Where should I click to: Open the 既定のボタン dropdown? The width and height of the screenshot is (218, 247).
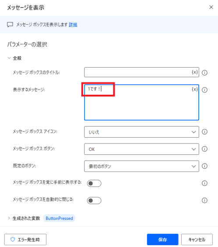(x=141, y=166)
